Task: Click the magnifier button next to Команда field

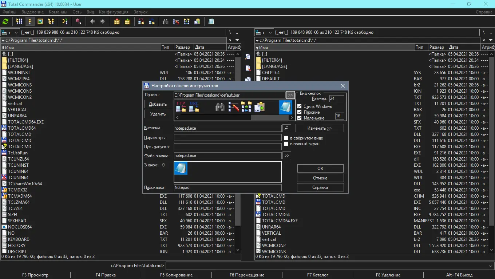Action: (x=286, y=128)
